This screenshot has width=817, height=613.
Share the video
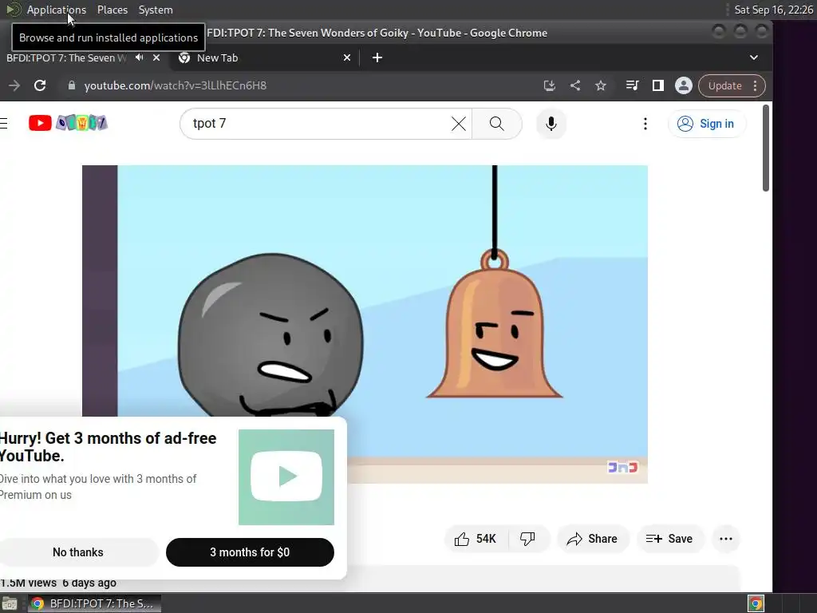593,539
